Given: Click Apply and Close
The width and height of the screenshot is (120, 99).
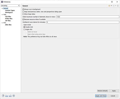Looking at the screenshot, I should (x=101, y=96).
